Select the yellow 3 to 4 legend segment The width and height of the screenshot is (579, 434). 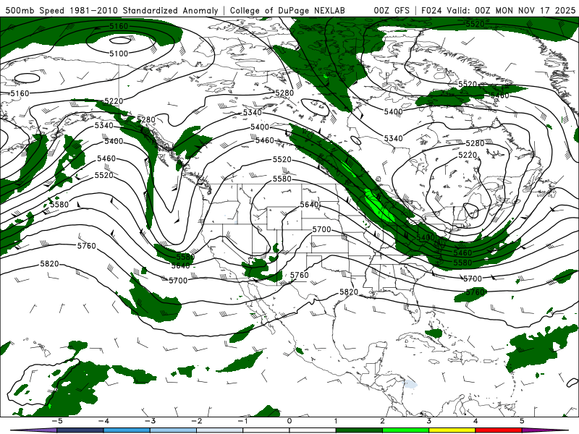452,430
